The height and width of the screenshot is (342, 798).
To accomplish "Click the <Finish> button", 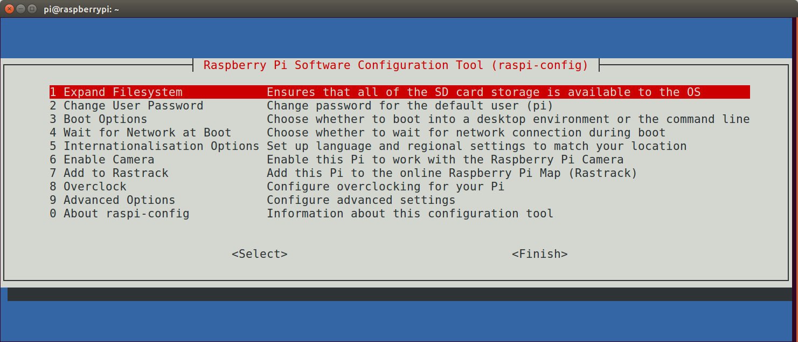I will [540, 254].
